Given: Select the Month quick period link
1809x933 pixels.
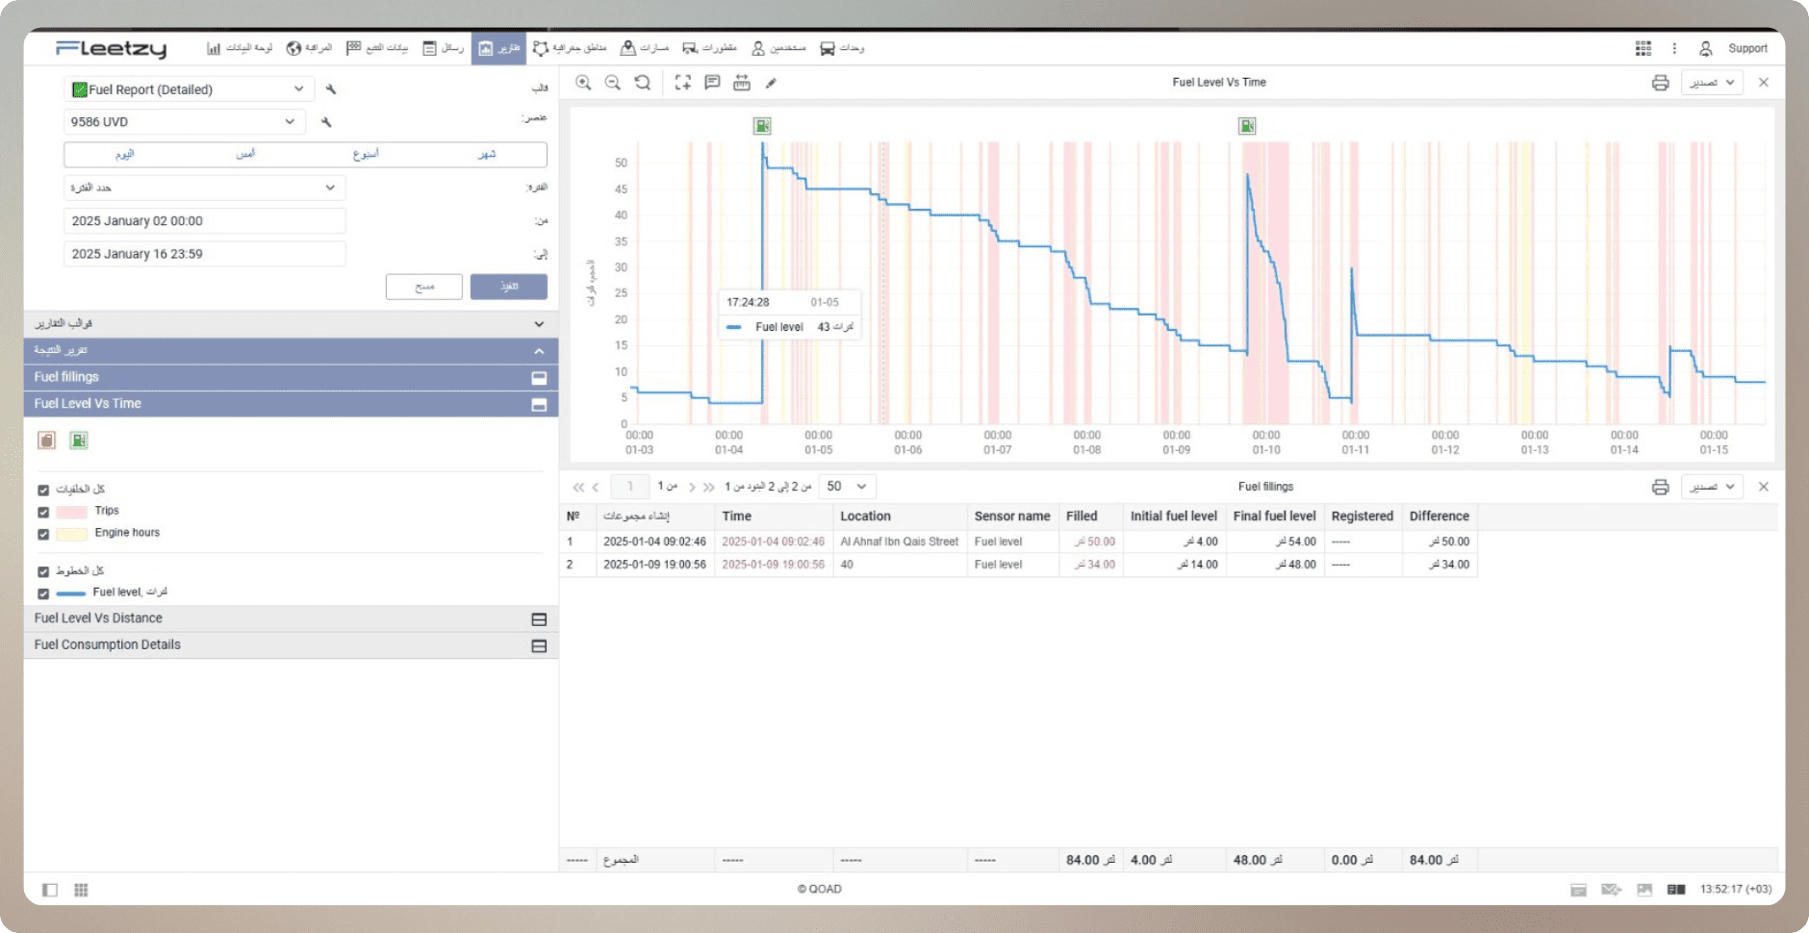Looking at the screenshot, I should click(x=487, y=154).
